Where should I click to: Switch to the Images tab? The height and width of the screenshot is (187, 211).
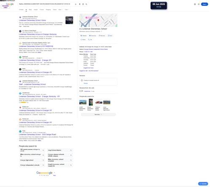click(36, 10)
